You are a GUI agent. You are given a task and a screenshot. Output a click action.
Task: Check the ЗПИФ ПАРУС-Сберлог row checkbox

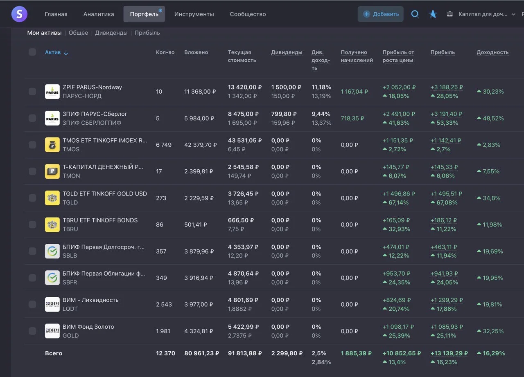(x=32, y=118)
